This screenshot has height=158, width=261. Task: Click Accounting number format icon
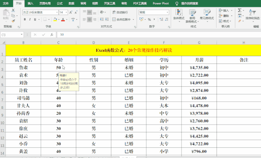142,20
